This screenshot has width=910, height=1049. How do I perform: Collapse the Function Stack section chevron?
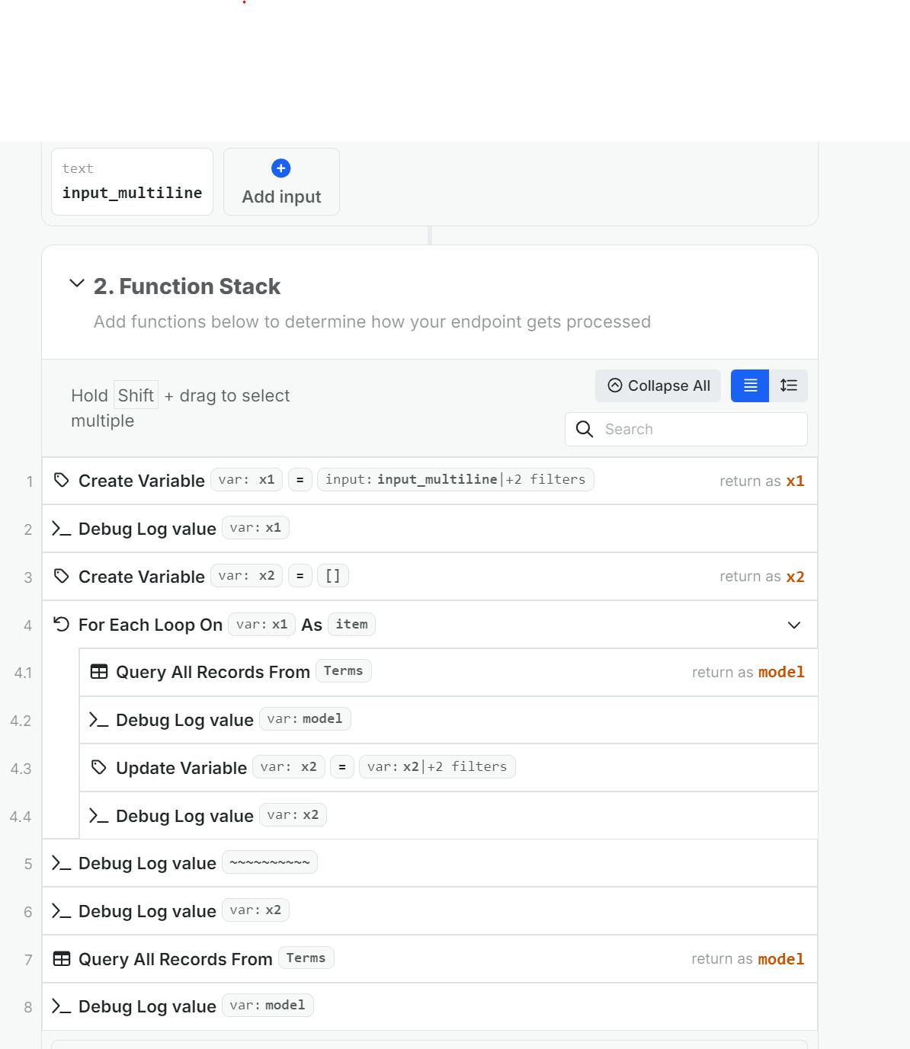(x=77, y=284)
